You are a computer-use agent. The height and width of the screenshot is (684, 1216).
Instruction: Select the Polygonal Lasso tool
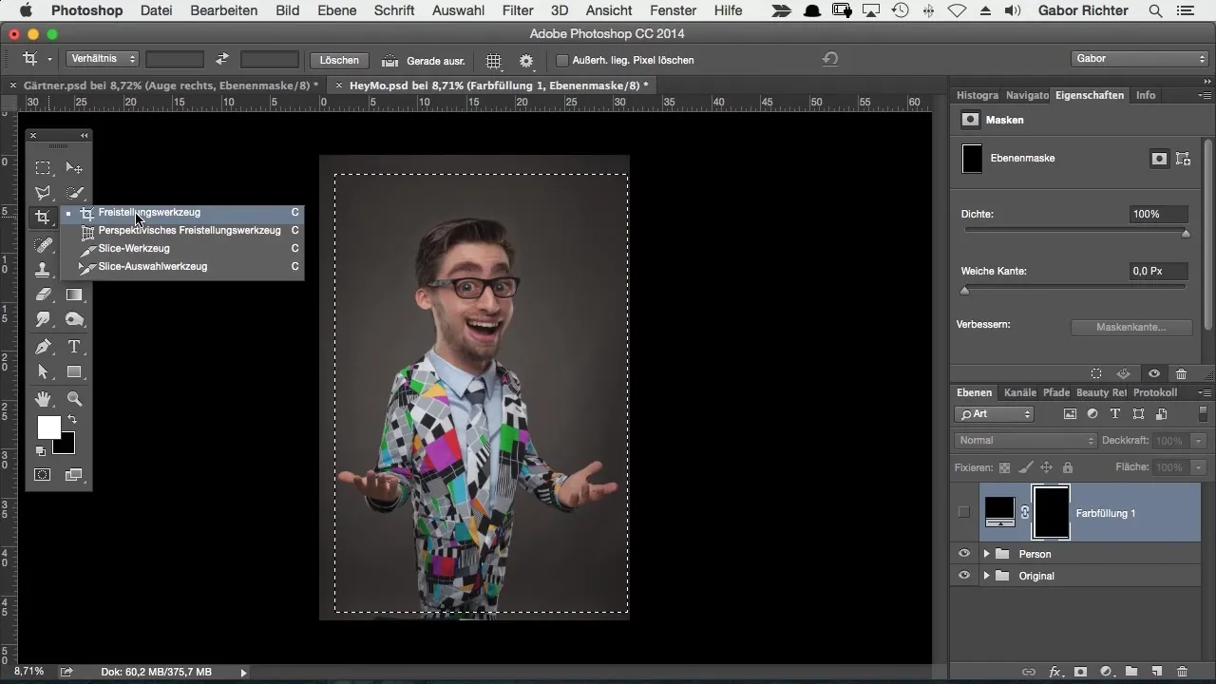[x=43, y=193]
